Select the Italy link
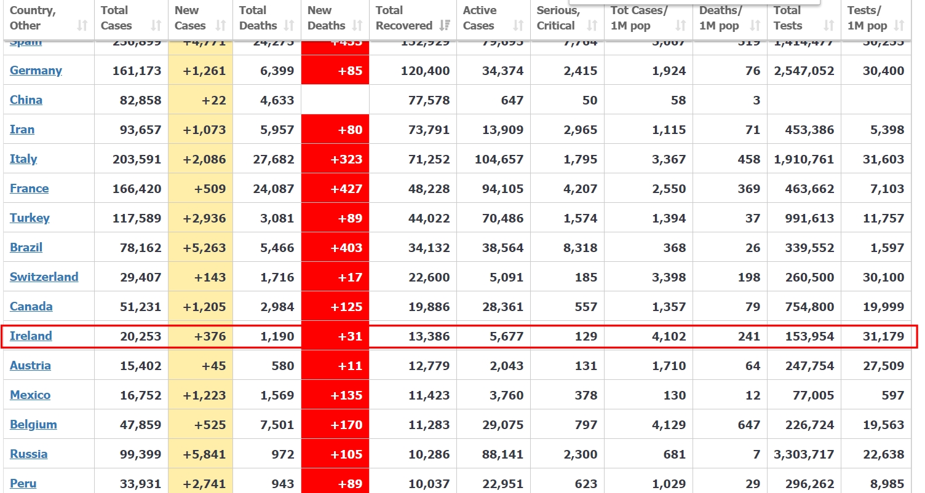 [x=23, y=159]
